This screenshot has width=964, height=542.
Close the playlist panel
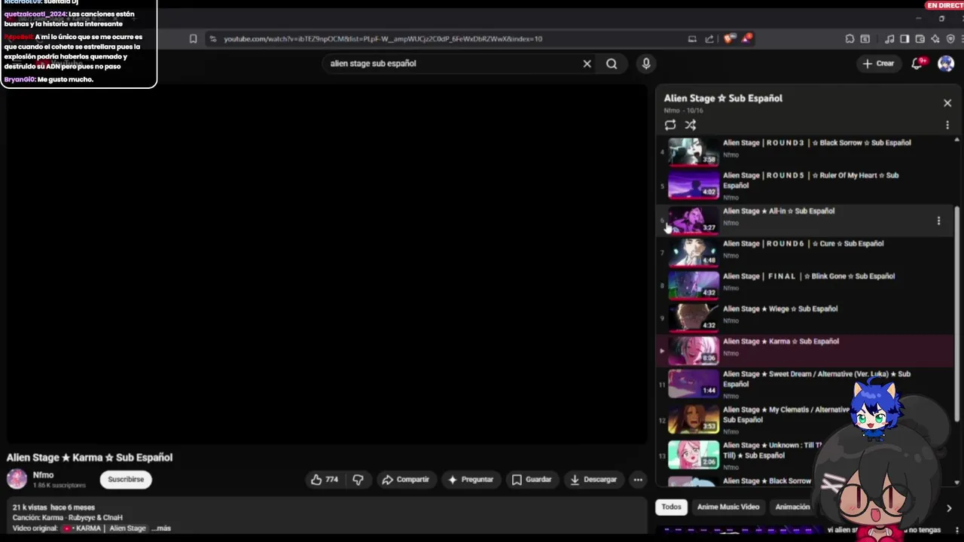947,103
